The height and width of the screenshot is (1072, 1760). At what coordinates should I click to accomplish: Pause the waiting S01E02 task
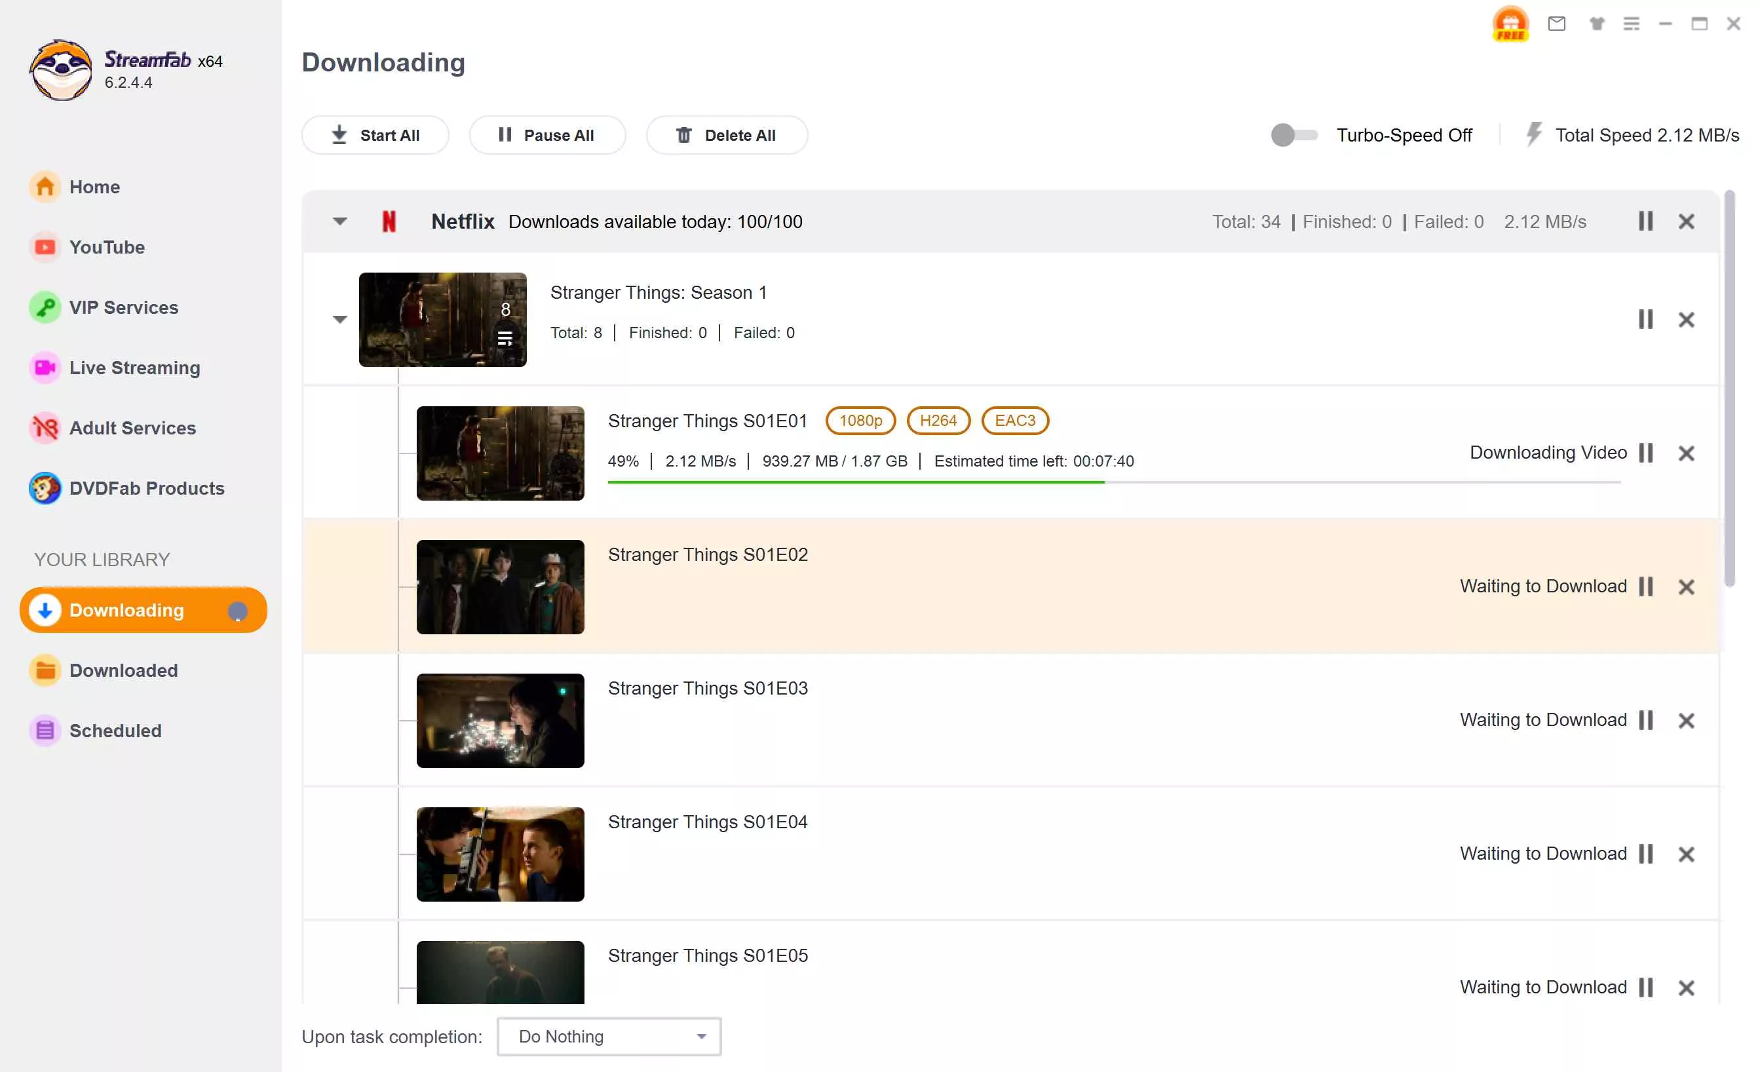point(1646,586)
